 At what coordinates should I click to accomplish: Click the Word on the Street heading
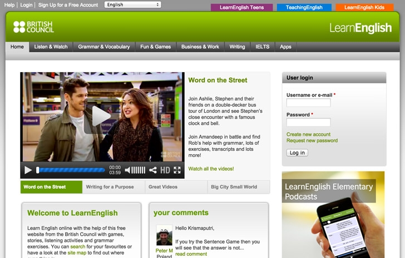218,80
